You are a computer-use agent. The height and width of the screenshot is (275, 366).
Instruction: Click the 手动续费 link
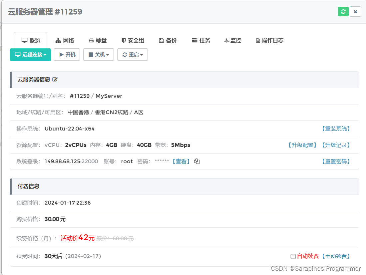(336, 256)
